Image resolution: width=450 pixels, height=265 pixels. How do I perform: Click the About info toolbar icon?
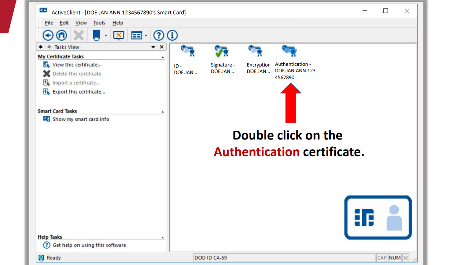click(172, 35)
